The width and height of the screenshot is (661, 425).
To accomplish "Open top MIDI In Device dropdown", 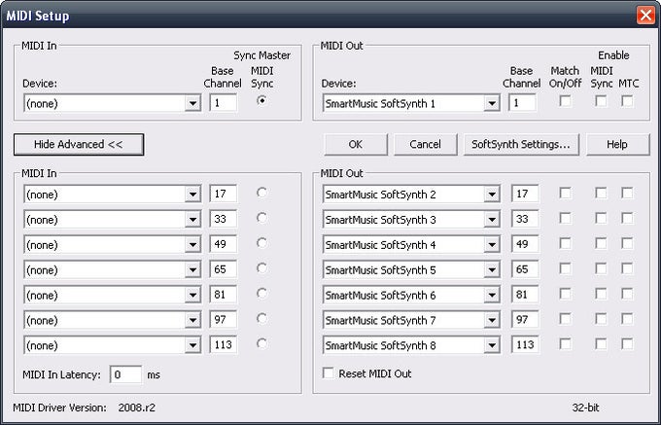I will 112,103.
